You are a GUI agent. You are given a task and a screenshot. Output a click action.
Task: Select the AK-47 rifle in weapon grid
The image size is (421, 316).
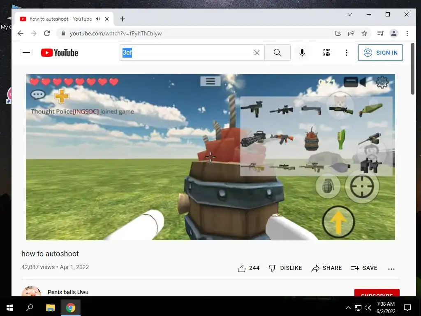tap(282, 139)
